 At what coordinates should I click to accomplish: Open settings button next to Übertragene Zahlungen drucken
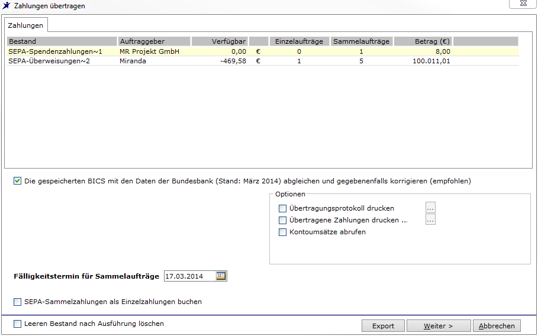[430, 219]
